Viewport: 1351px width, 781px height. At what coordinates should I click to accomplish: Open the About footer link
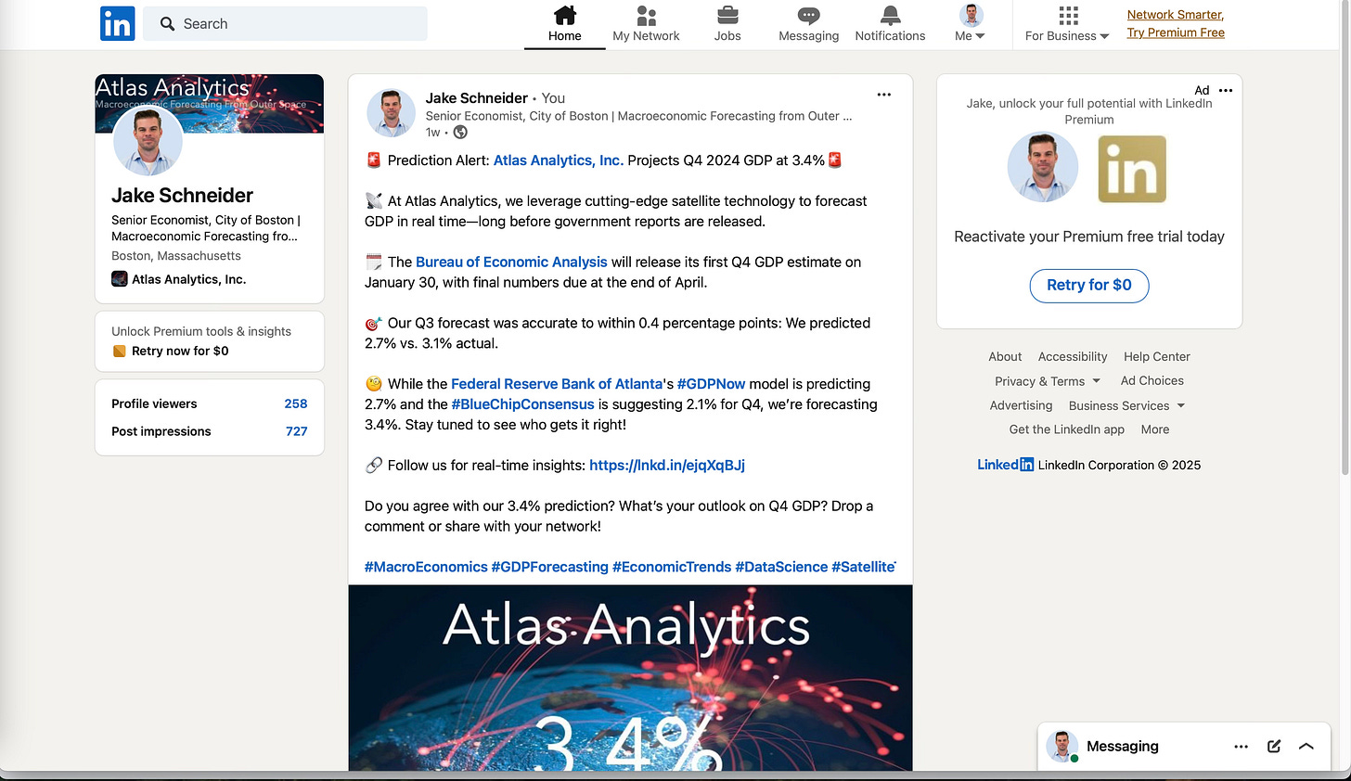click(x=1005, y=357)
